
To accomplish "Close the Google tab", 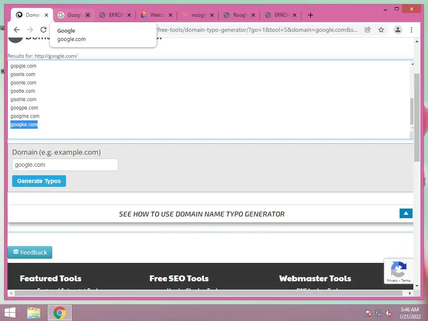I will pos(88,15).
